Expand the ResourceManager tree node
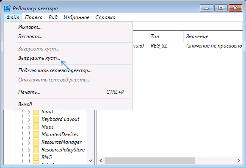This screenshot has width=246, height=168. click(x=29, y=143)
